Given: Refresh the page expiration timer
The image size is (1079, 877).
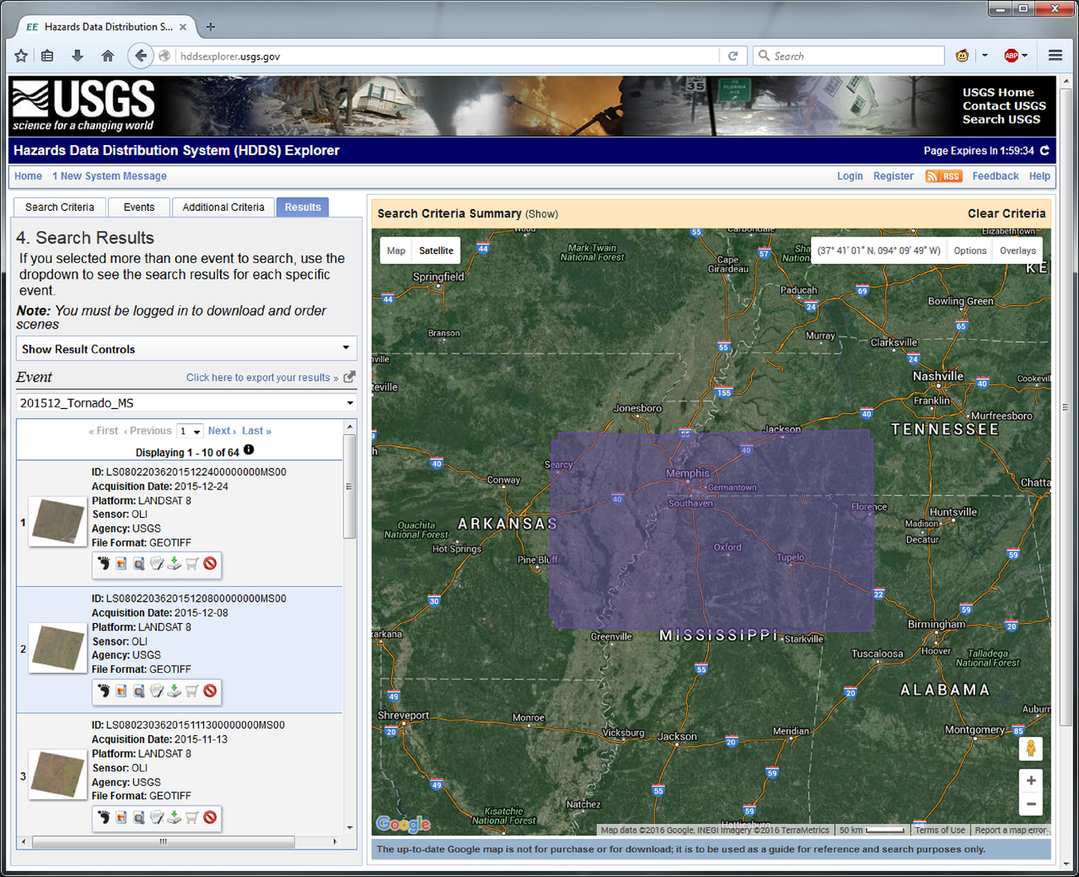Looking at the screenshot, I should coord(1045,151).
